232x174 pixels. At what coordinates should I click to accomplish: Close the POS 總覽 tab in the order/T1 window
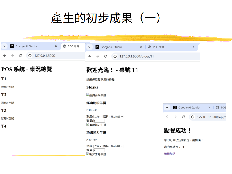coord(193,47)
